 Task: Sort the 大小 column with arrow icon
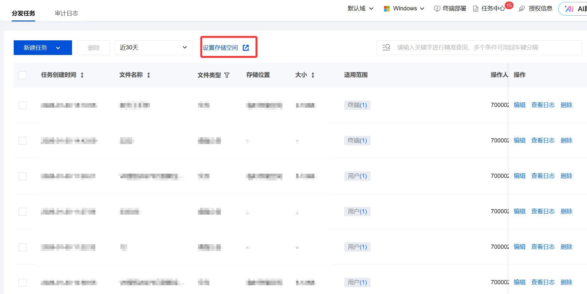[x=313, y=75]
